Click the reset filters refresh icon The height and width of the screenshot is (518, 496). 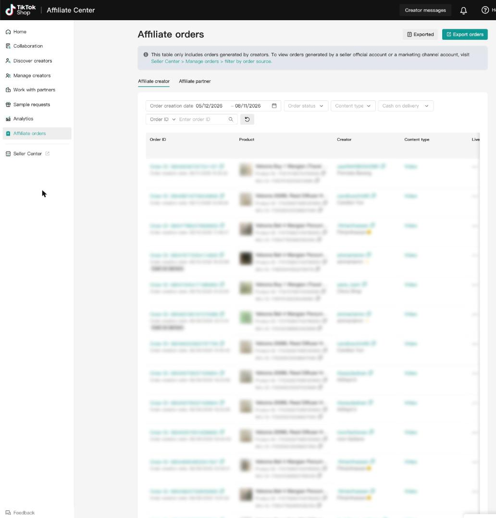[x=247, y=119]
